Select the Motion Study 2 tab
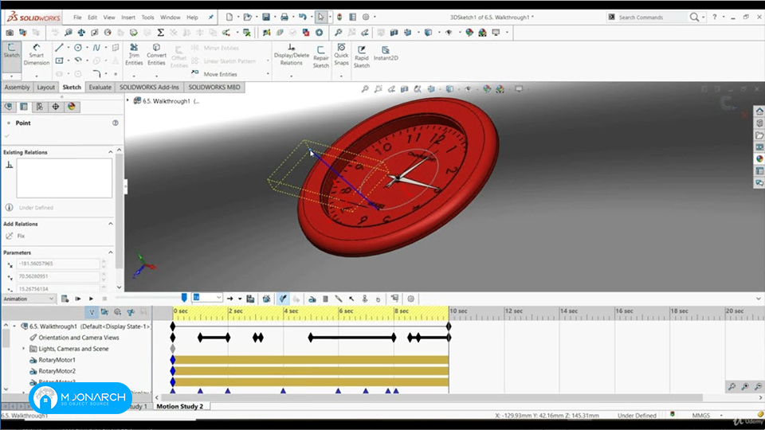 [180, 406]
